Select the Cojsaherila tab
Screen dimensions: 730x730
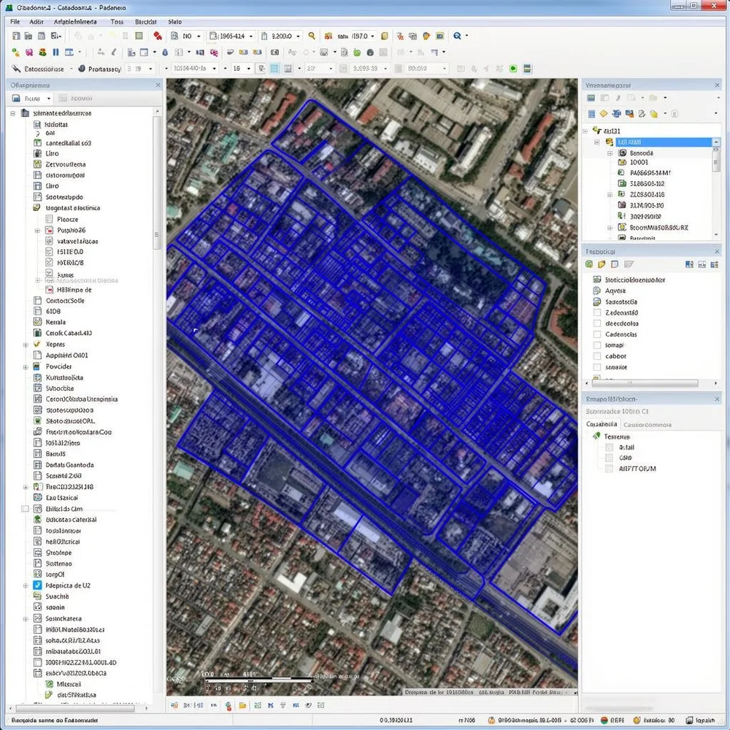tap(602, 424)
